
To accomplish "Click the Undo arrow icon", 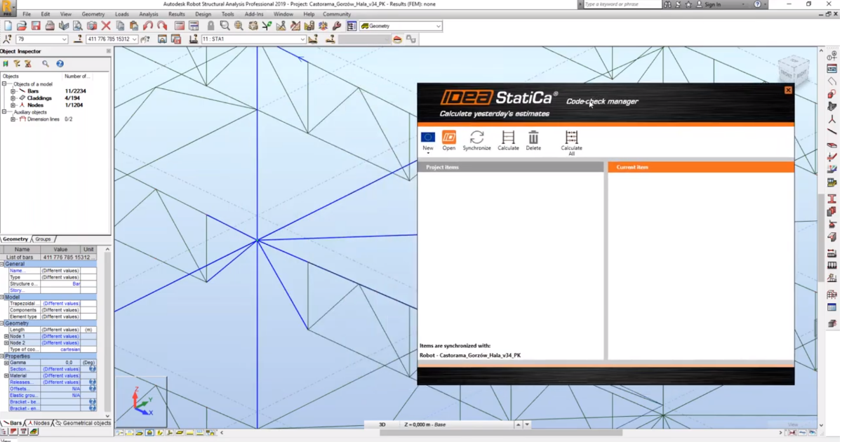I will tap(148, 26).
